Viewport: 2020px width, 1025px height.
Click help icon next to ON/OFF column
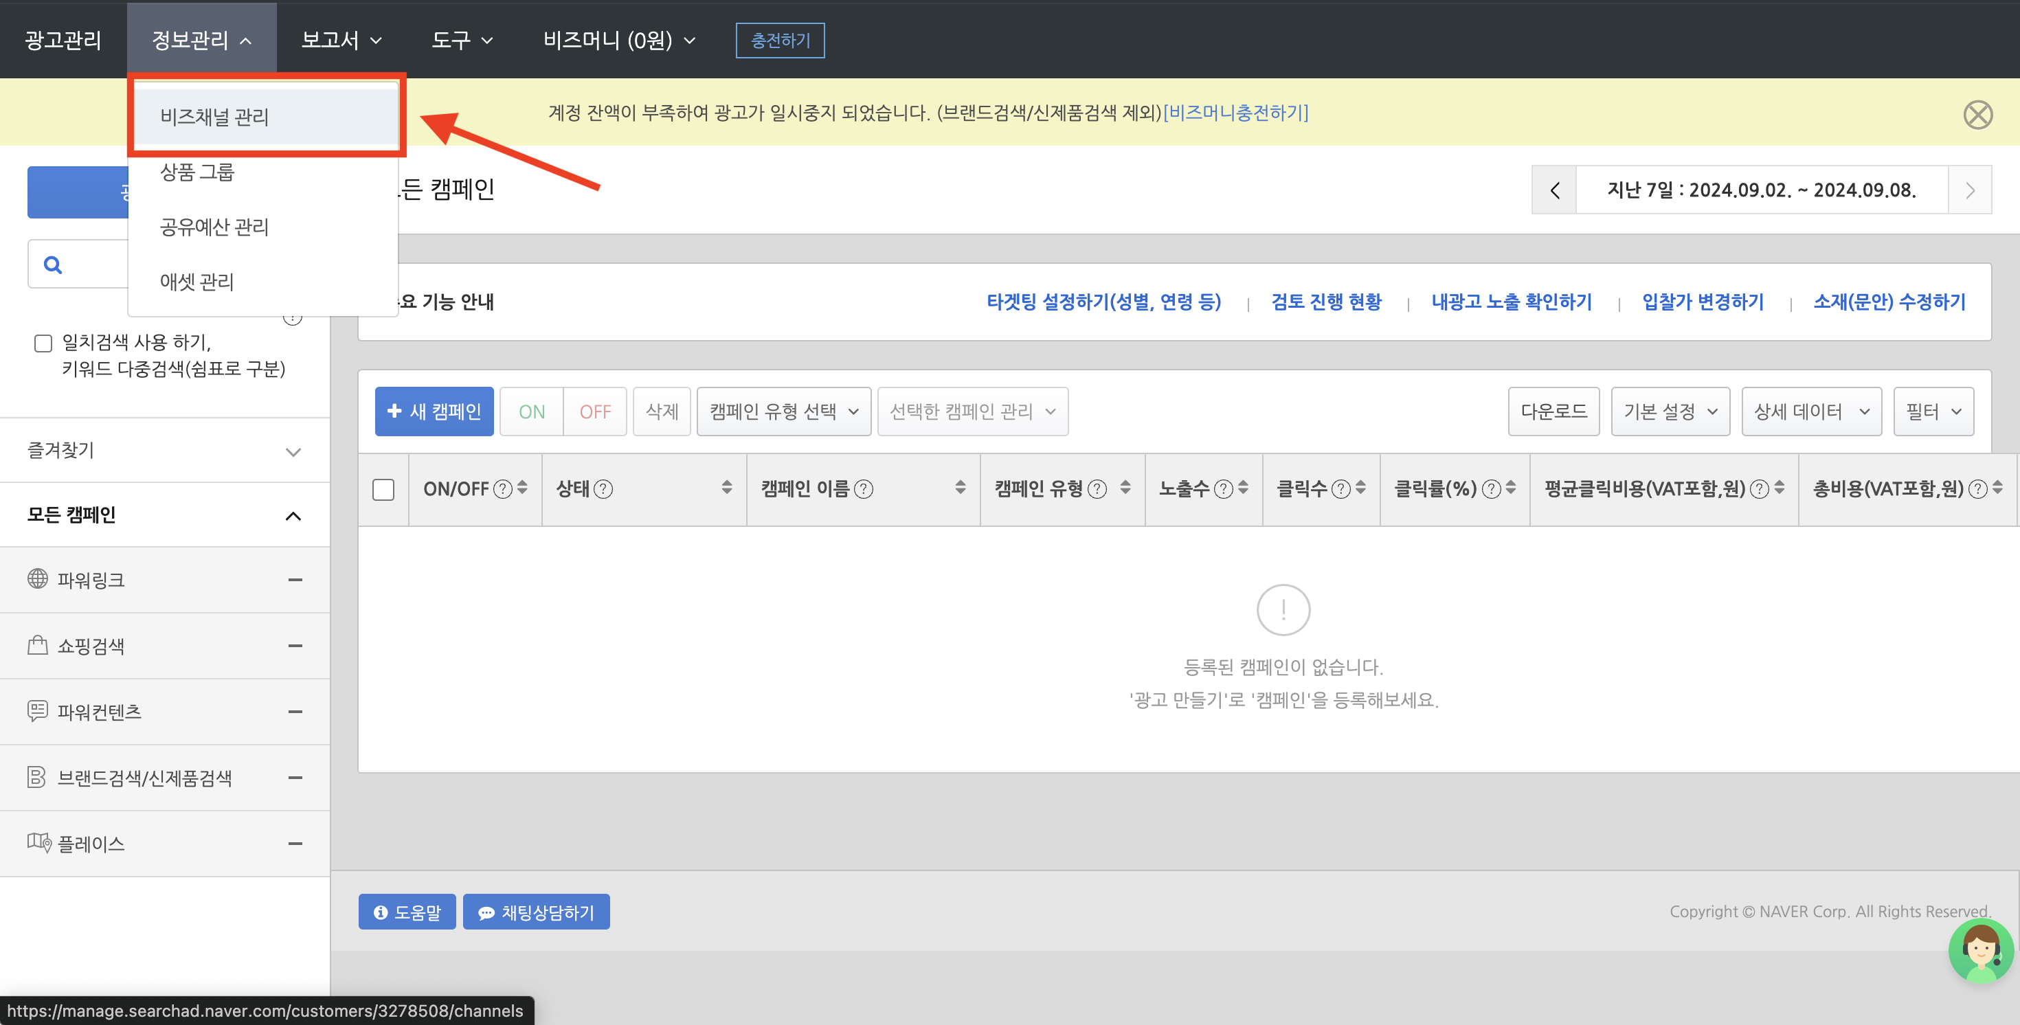pyautogui.click(x=503, y=488)
